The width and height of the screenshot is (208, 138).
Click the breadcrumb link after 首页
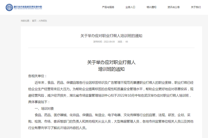(43, 21)
